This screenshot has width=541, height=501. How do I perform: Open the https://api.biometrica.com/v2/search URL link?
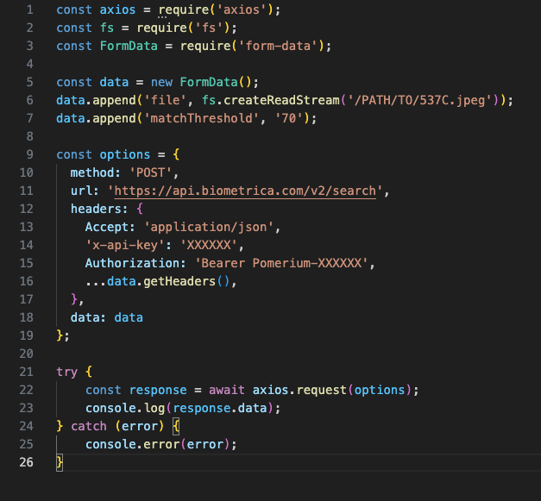245,191
